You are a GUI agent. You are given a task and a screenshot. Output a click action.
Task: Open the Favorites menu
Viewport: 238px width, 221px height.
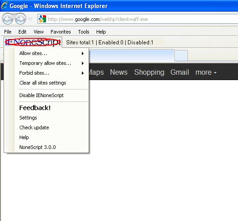click(x=61, y=32)
